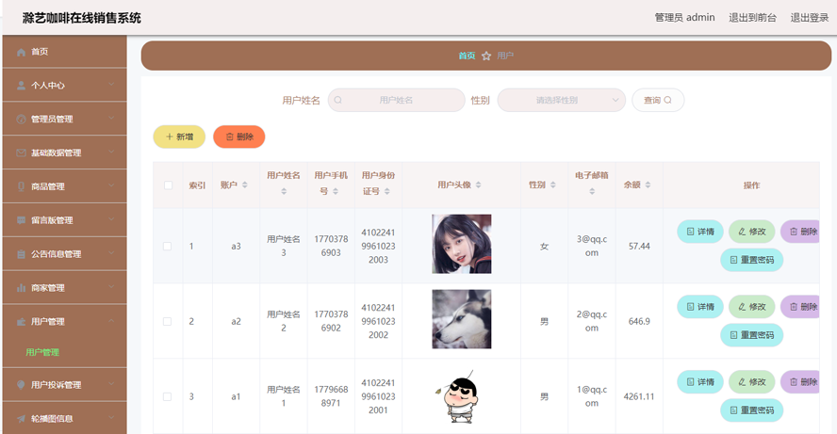The width and height of the screenshot is (837, 434).
Task: Open the 性别 gender selection dropdown
Action: [x=561, y=100]
